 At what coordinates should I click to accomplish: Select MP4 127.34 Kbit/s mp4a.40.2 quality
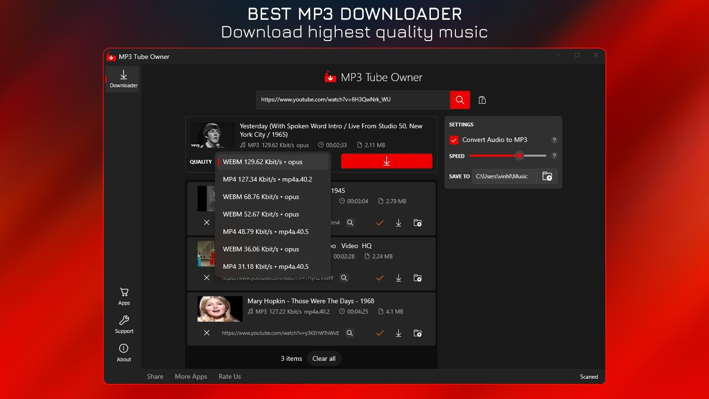pos(272,179)
